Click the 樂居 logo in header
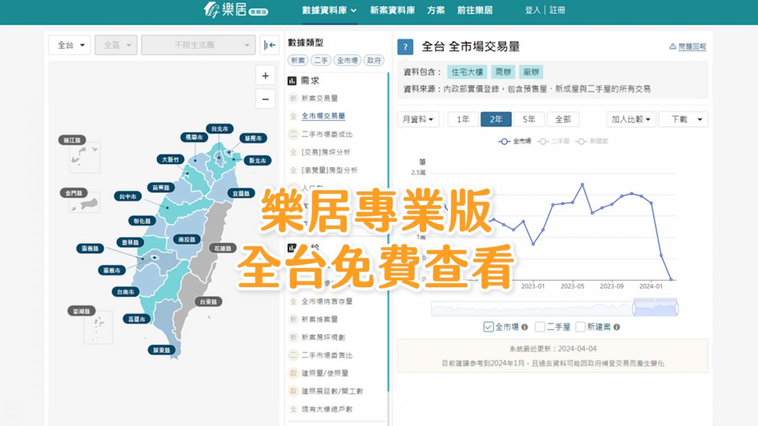Image resolution: width=758 pixels, height=426 pixels. coord(234,10)
